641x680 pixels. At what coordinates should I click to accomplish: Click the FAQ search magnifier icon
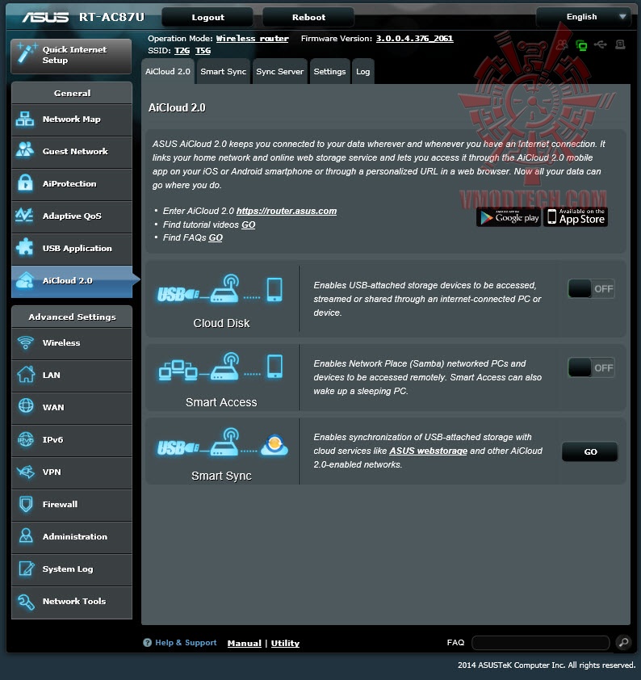623,642
